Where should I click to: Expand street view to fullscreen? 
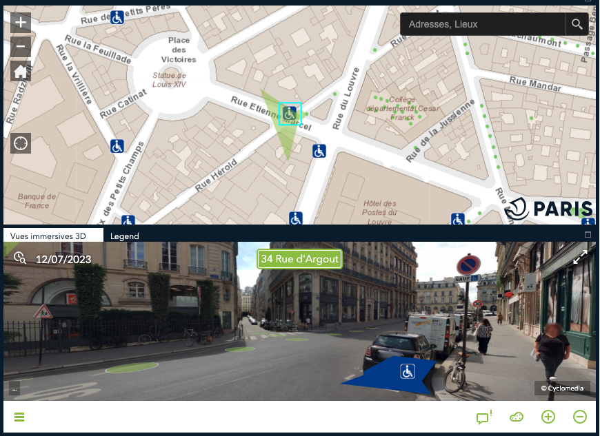tap(580, 257)
